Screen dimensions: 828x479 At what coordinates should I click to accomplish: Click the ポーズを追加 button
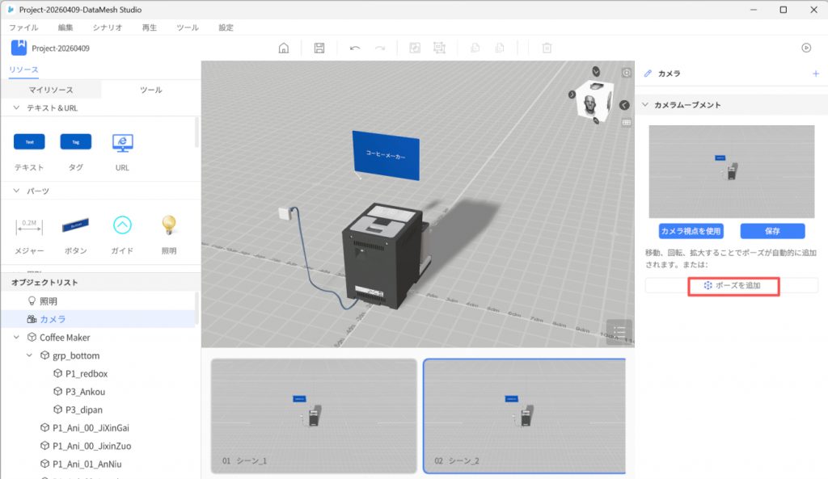pos(732,286)
